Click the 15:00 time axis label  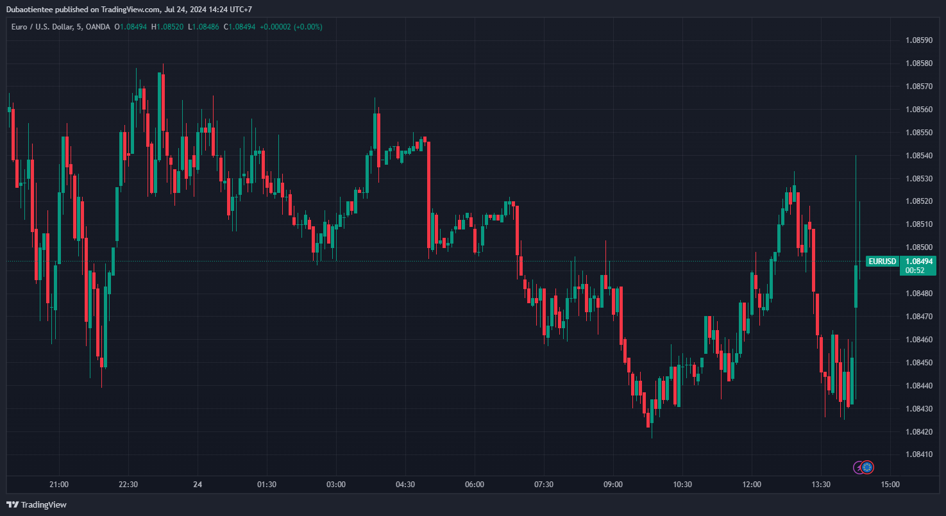(x=890, y=485)
